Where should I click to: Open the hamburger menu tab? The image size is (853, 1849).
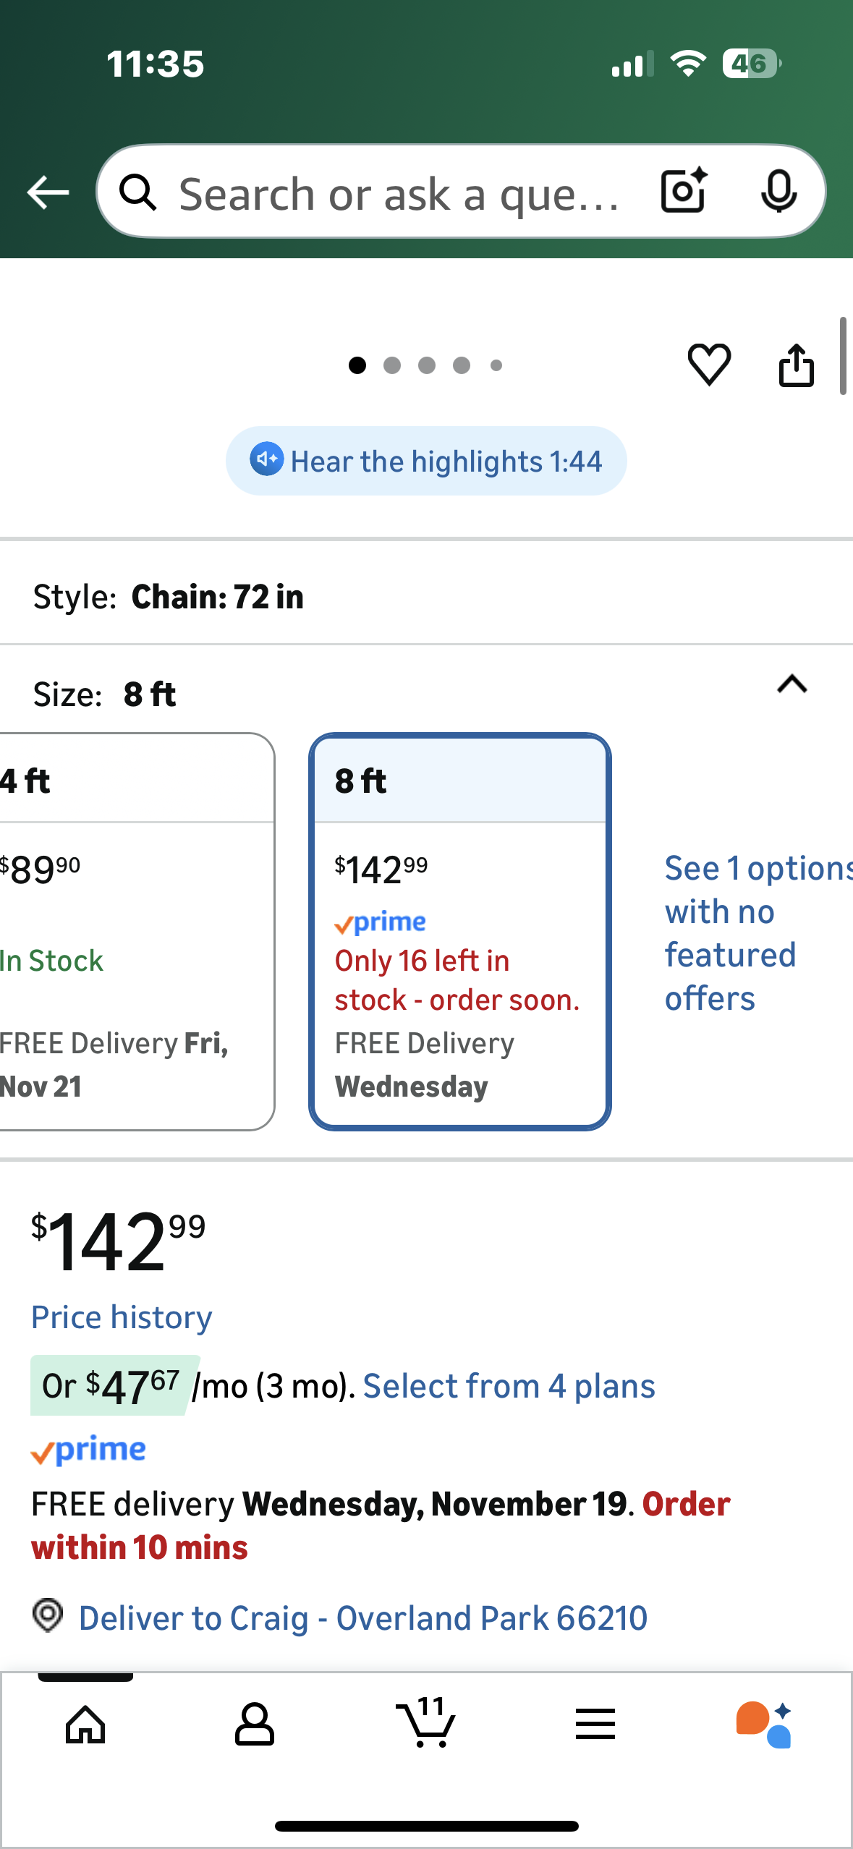pos(595,1725)
